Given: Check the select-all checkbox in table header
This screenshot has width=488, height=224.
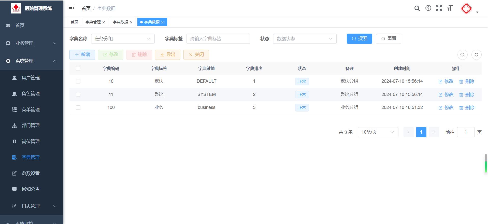Looking at the screenshot, I should [78, 68].
